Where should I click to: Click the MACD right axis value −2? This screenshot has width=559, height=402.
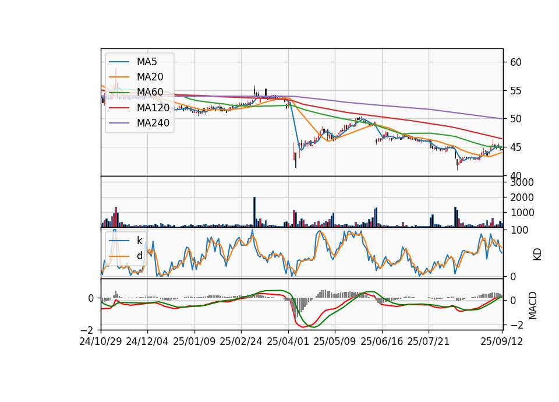[x=516, y=325]
